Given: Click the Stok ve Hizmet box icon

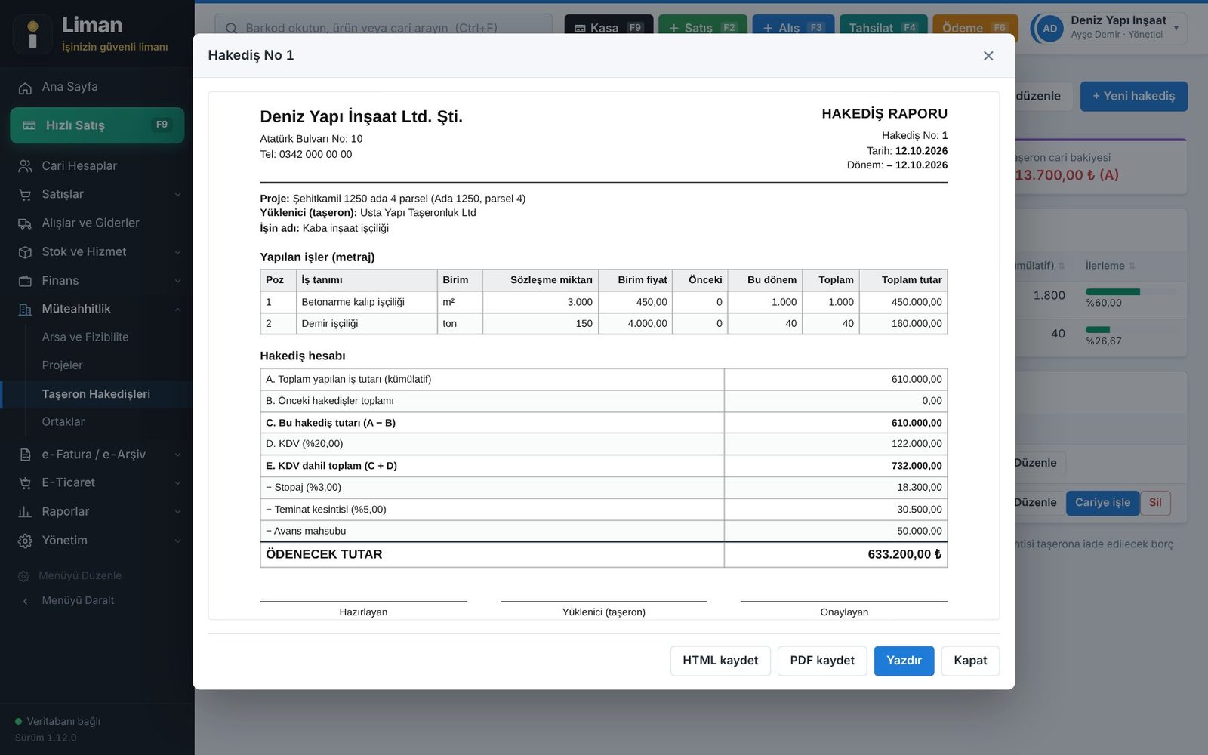Looking at the screenshot, I should point(25,252).
